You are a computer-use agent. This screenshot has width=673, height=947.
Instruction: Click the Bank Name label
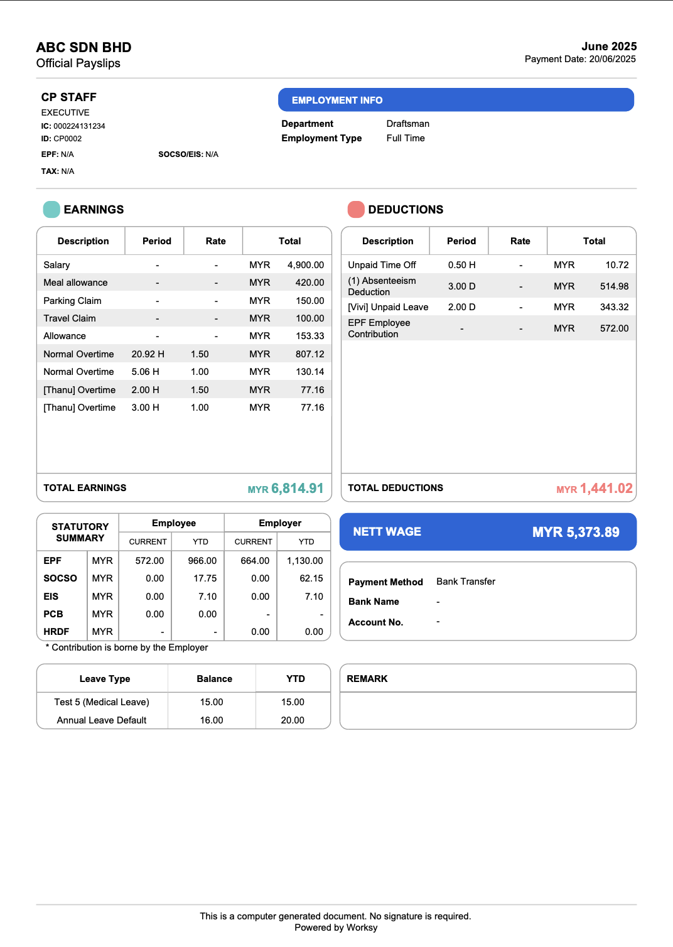[374, 602]
